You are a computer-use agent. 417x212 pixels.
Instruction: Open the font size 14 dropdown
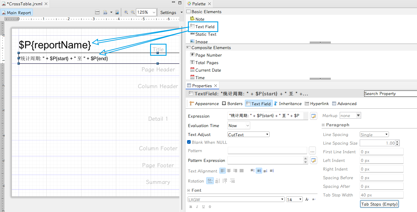[294, 199]
